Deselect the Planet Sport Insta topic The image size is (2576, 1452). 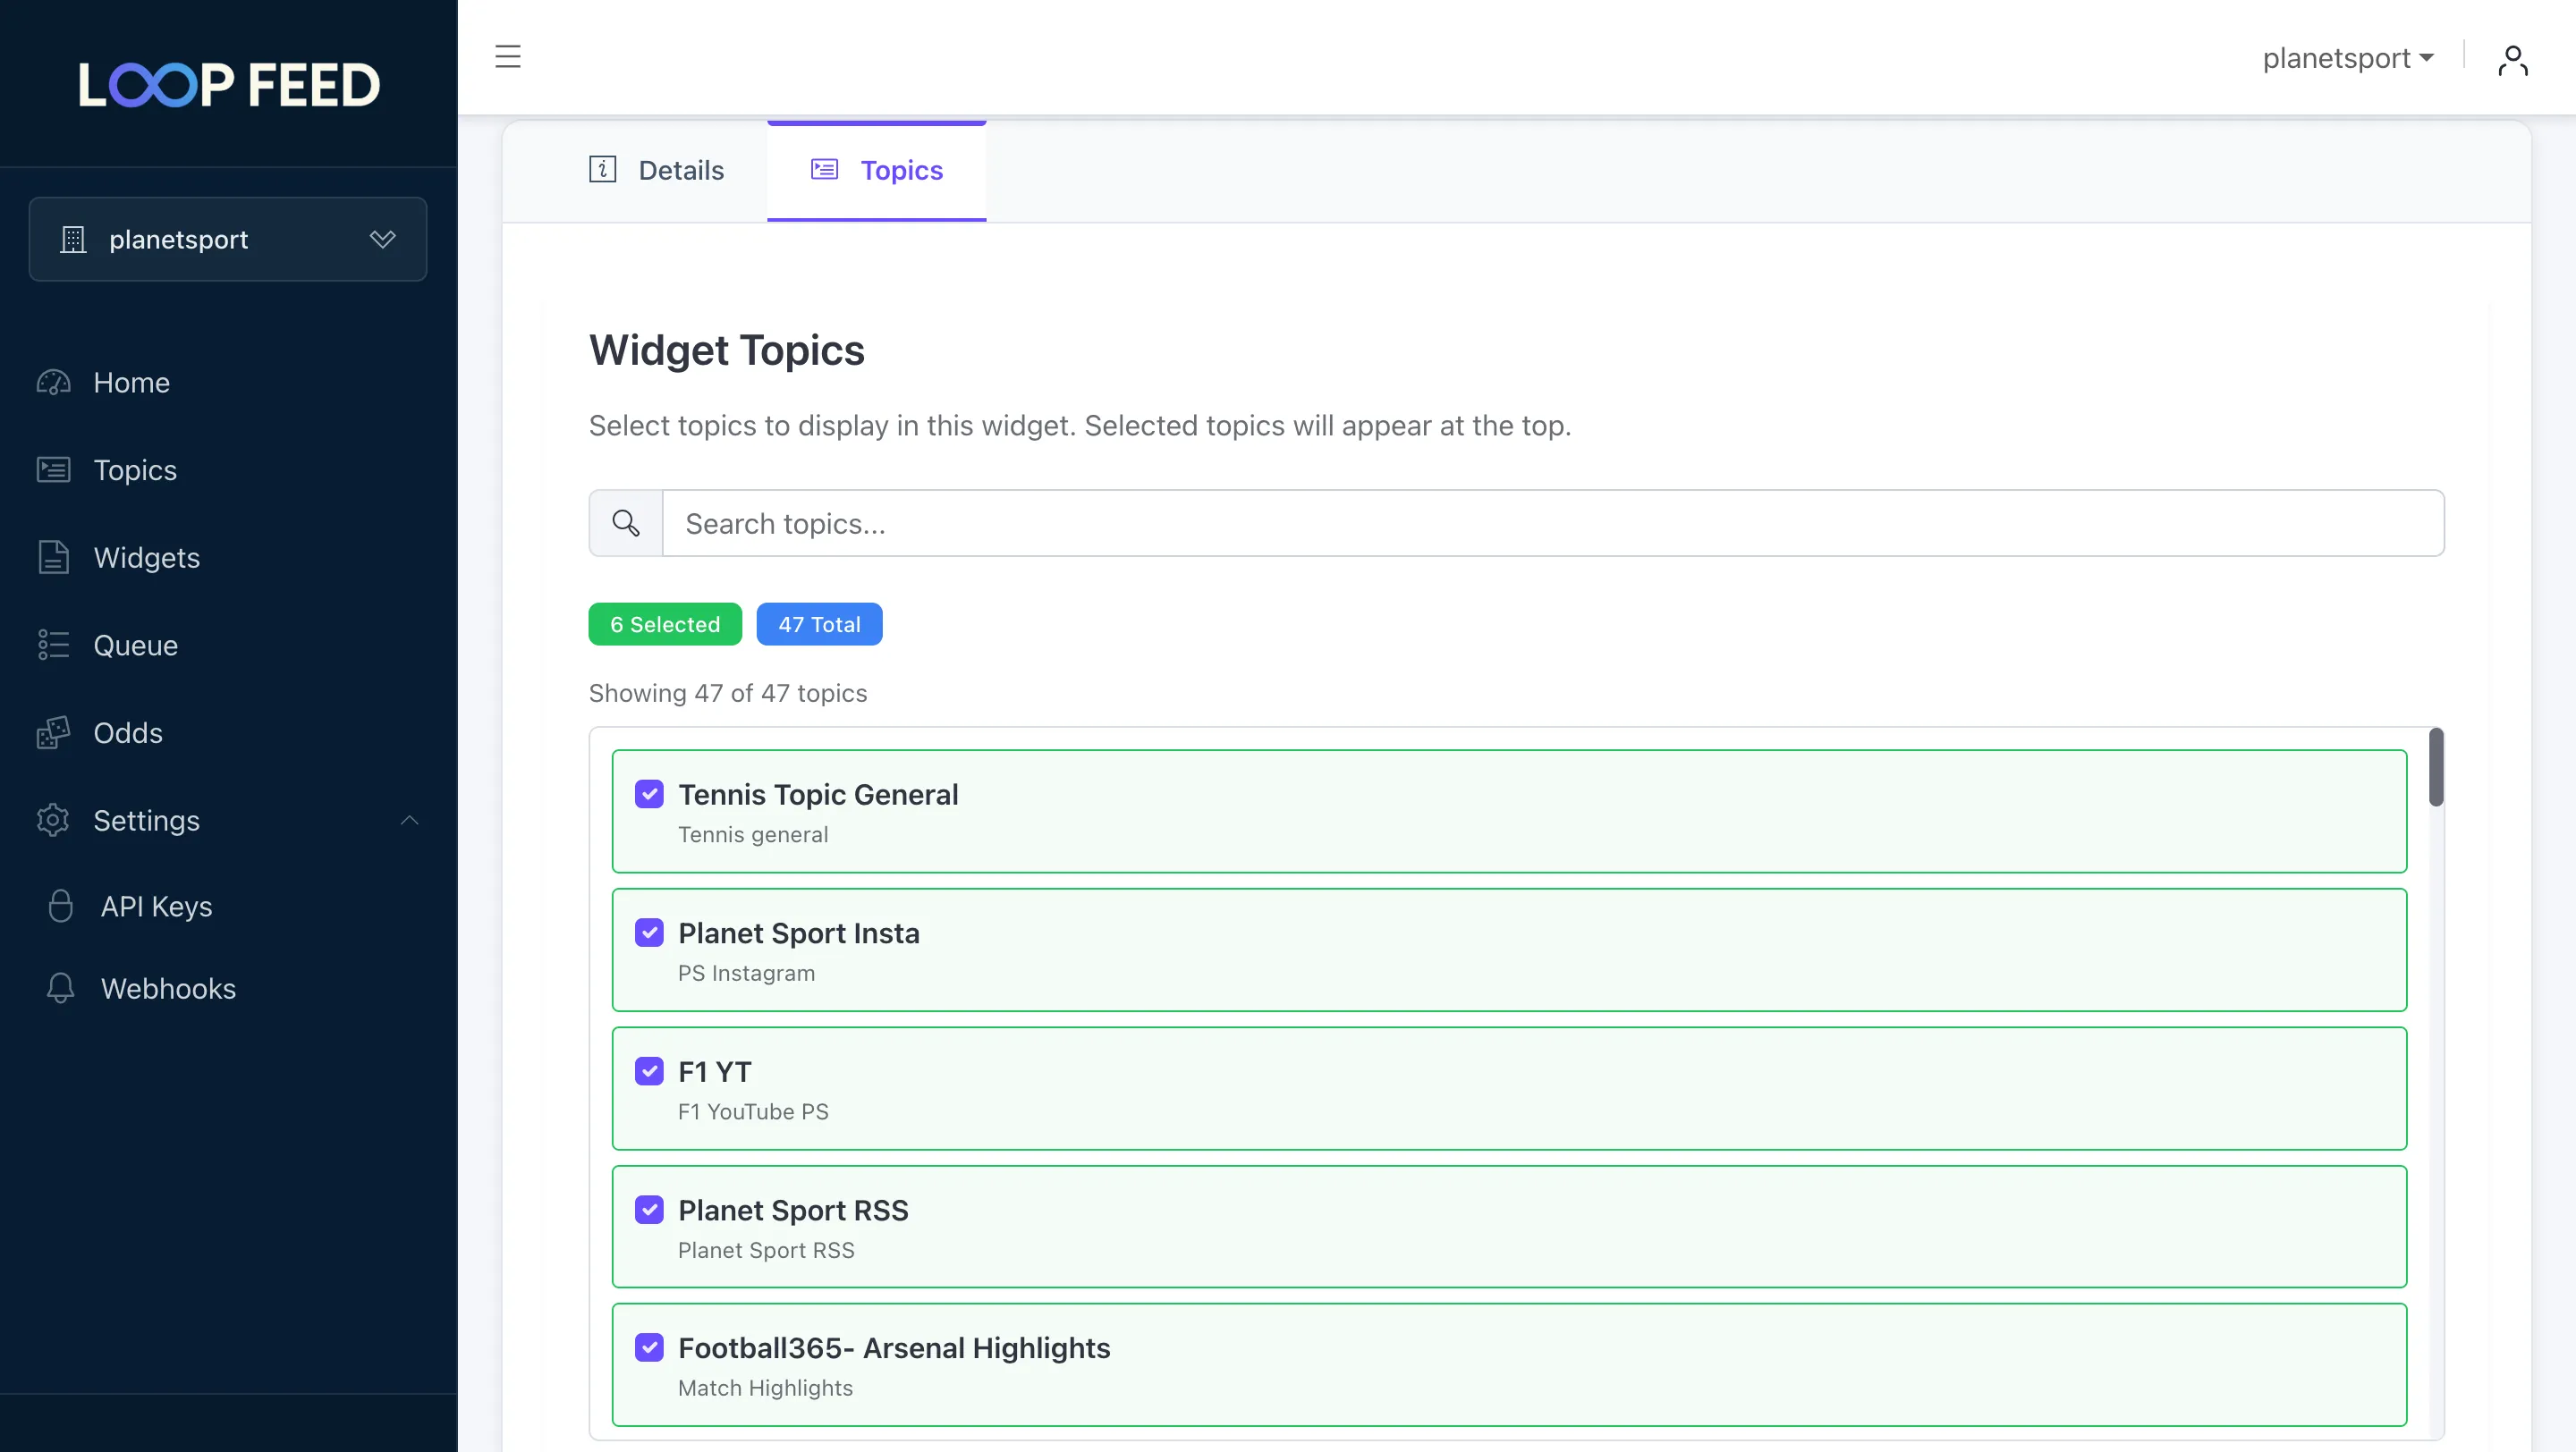(650, 932)
